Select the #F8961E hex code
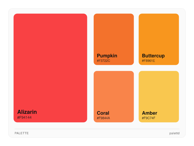 pyautogui.click(x=149, y=61)
